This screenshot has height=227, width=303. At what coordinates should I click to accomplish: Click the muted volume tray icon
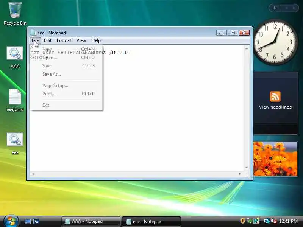274,221
